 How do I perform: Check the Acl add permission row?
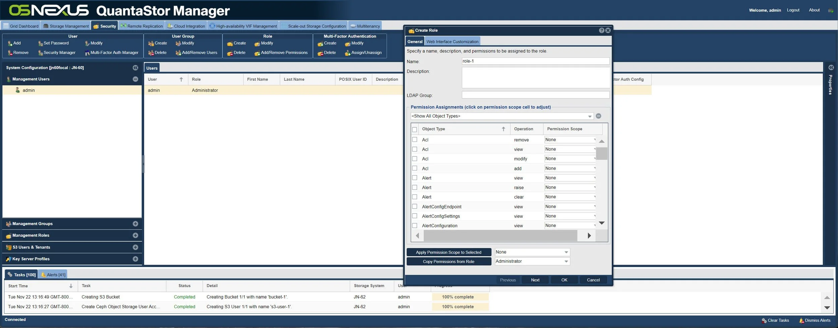point(415,168)
